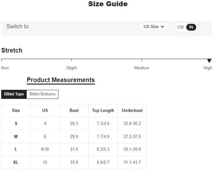Click the Product Measurements heading
This screenshot has height=170, width=213.
(x=61, y=80)
